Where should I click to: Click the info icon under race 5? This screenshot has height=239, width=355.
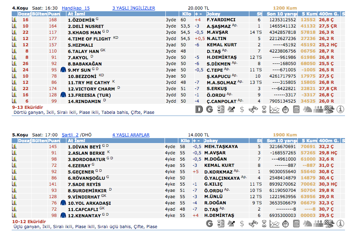click(340, 224)
